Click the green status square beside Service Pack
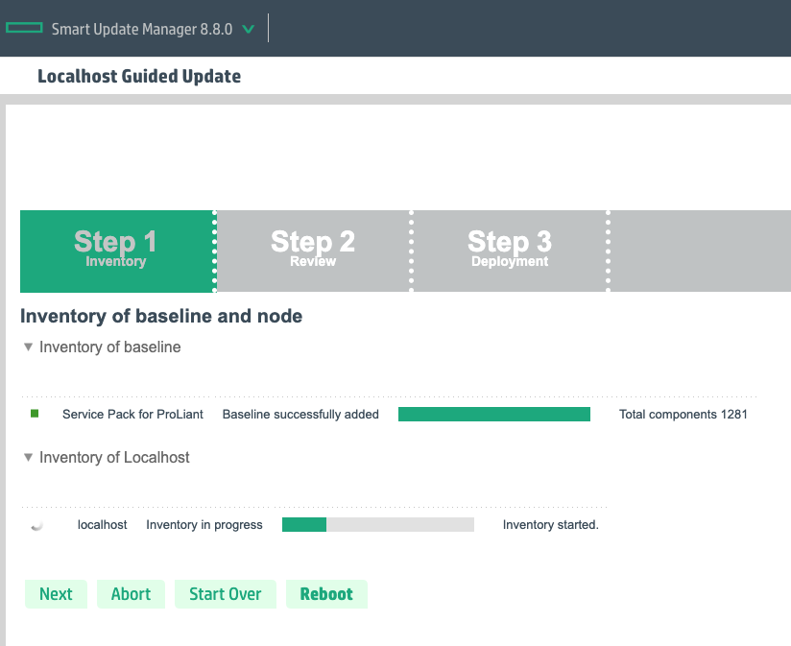791x646 pixels. [35, 414]
